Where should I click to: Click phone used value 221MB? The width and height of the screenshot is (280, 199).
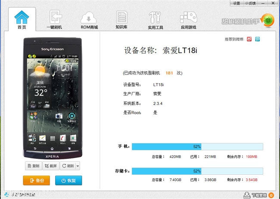pos(210,157)
